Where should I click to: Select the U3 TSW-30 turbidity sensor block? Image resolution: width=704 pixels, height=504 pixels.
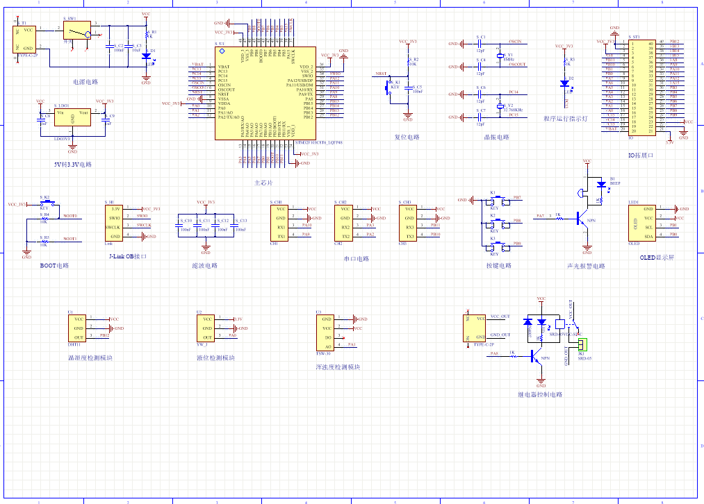point(325,333)
